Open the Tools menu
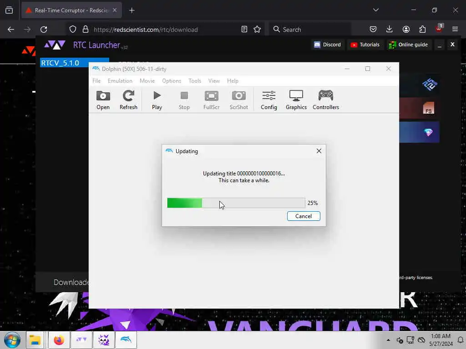The height and width of the screenshot is (349, 466). [x=195, y=81]
